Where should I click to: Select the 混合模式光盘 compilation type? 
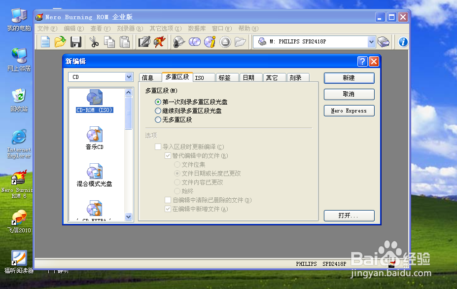coord(95,175)
